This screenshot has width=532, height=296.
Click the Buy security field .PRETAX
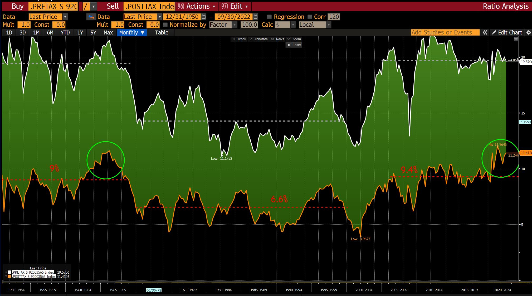point(53,6)
